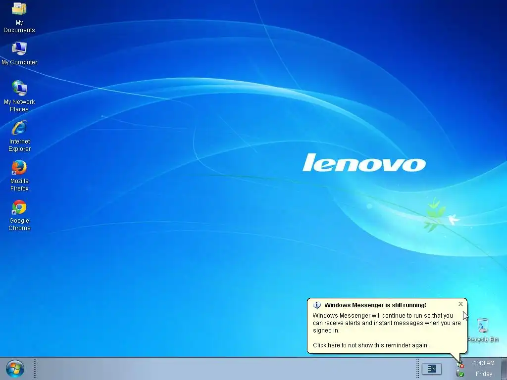This screenshot has width=507, height=380.
Task: Select the My Computer desktop icon
Action: point(19,53)
